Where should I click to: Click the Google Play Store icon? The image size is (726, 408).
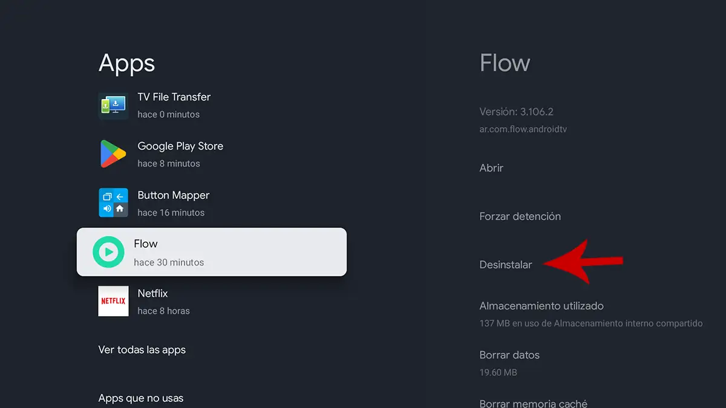pyautogui.click(x=113, y=154)
